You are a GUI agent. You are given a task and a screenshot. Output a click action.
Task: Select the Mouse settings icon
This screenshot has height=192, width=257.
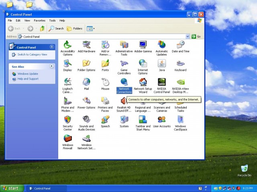(105, 82)
